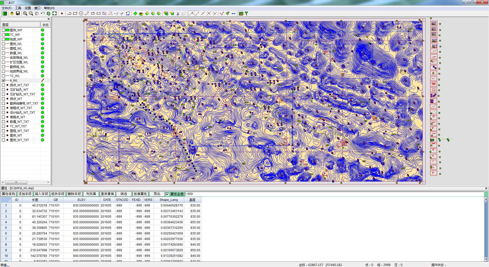Select the zoom in magnifier tool
Viewport: 489px width, 267px height.
[x=25, y=13]
